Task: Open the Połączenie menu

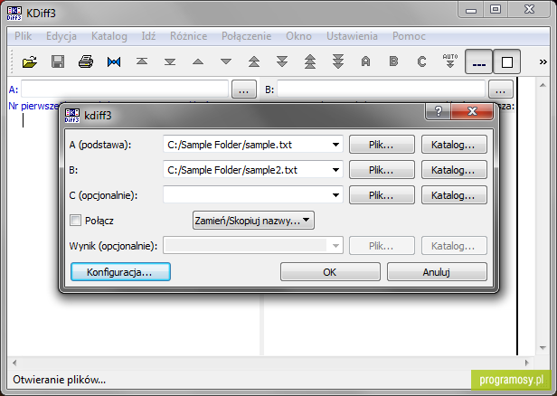Action: 246,36
